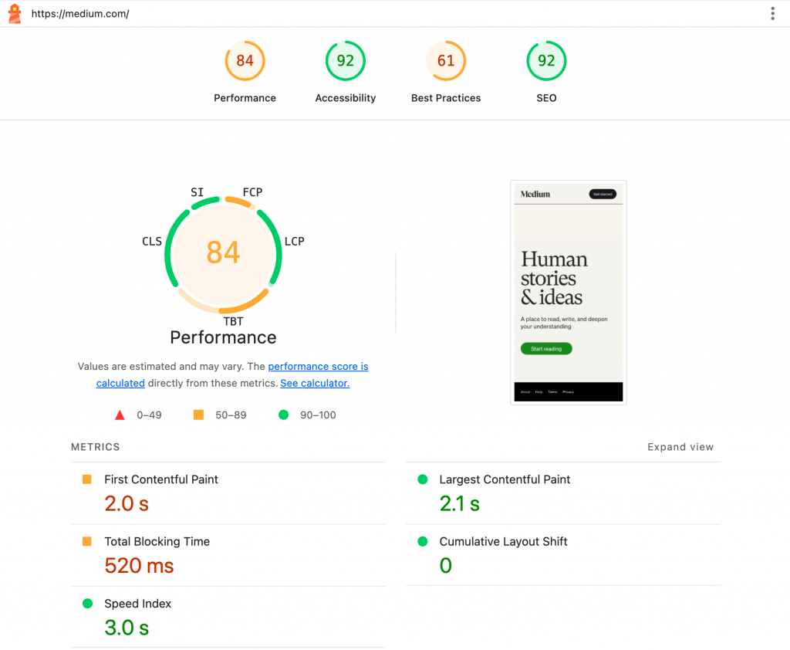Select First Contentful Paint metric title
Screen dimensions: 790x650
coord(161,479)
